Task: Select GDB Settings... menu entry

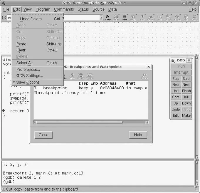Action: click(30, 76)
